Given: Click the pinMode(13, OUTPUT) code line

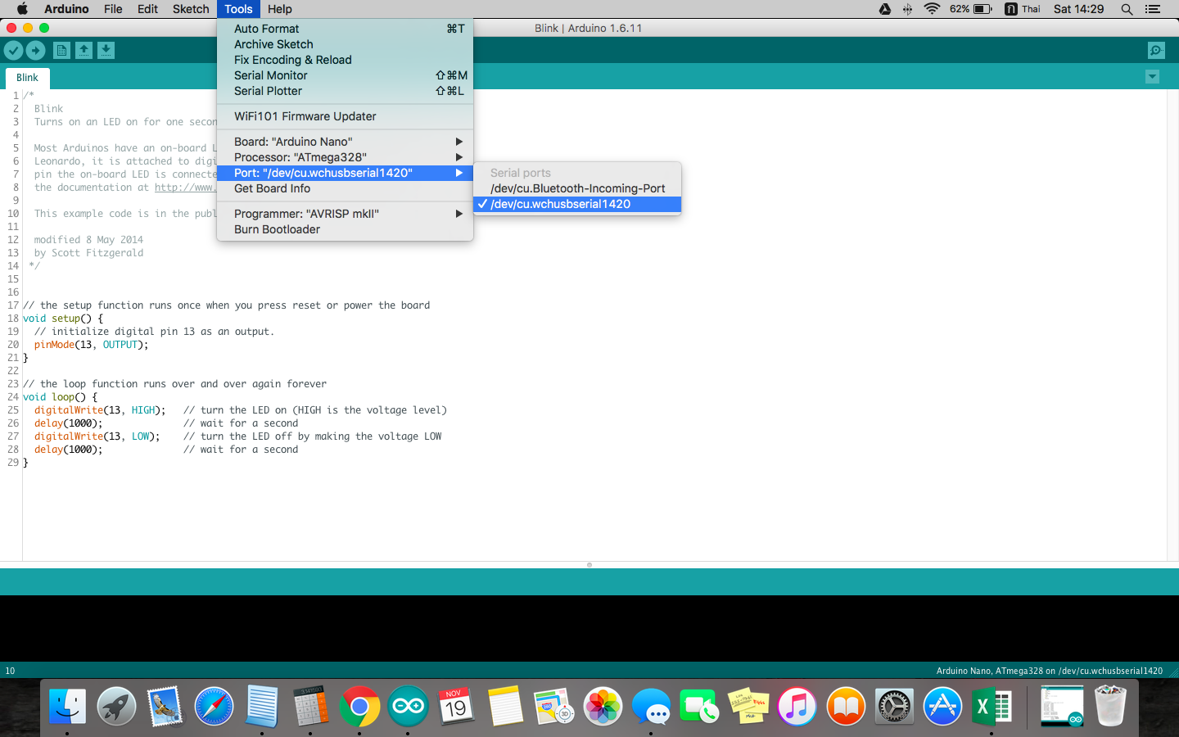Looking at the screenshot, I should click(91, 345).
